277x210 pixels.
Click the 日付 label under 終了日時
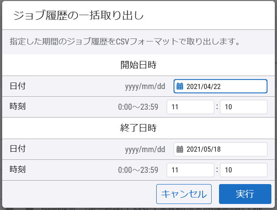point(18,149)
